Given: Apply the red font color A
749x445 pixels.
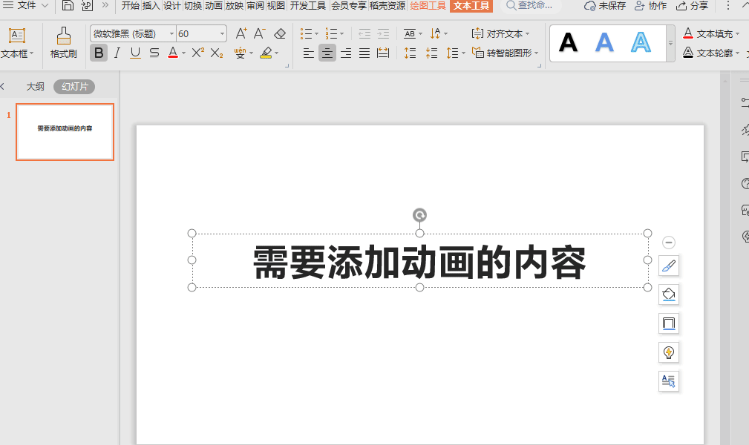Looking at the screenshot, I should point(173,53).
